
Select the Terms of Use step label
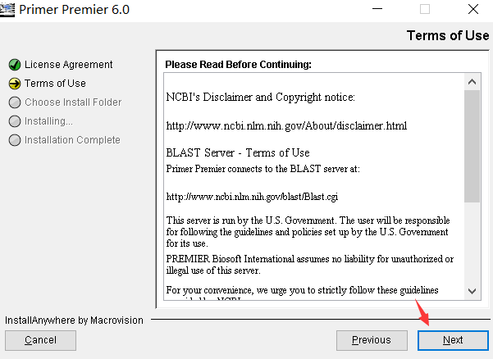tap(55, 84)
